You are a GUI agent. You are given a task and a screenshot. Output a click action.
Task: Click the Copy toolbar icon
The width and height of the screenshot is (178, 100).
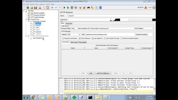click(44, 7)
